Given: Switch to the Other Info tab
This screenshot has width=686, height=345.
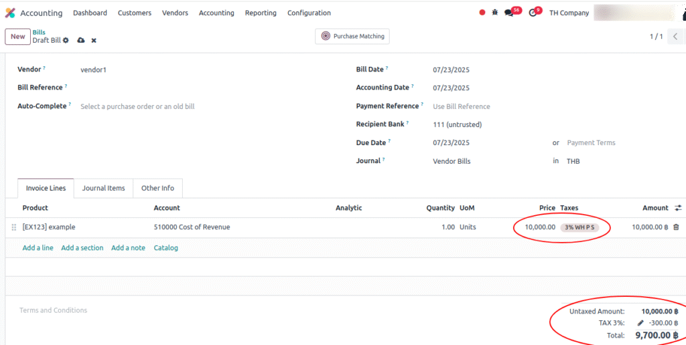Looking at the screenshot, I should point(157,189).
